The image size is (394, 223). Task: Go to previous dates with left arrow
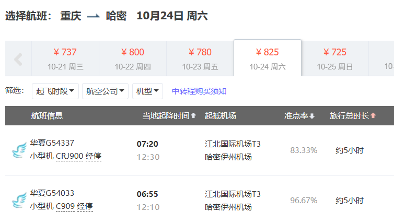coord(18,59)
